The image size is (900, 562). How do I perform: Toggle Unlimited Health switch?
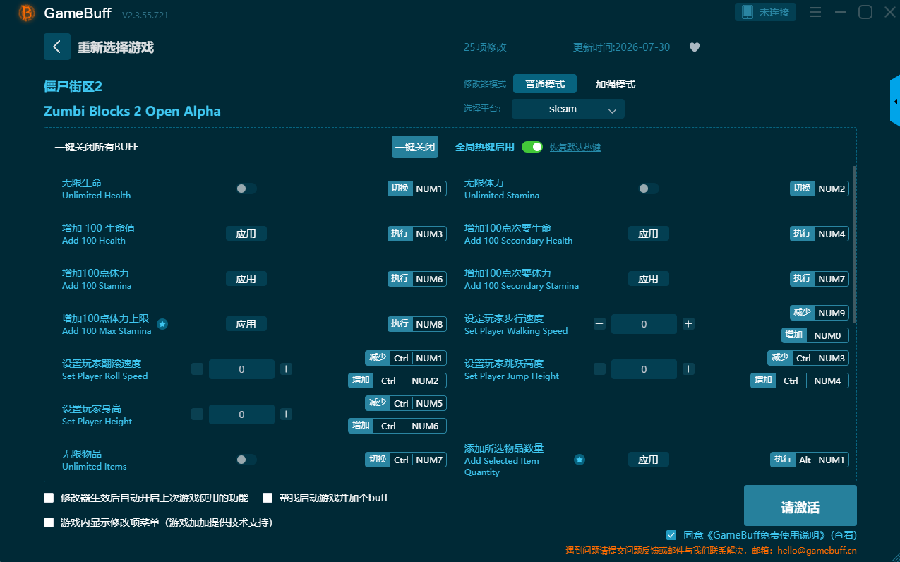click(246, 189)
